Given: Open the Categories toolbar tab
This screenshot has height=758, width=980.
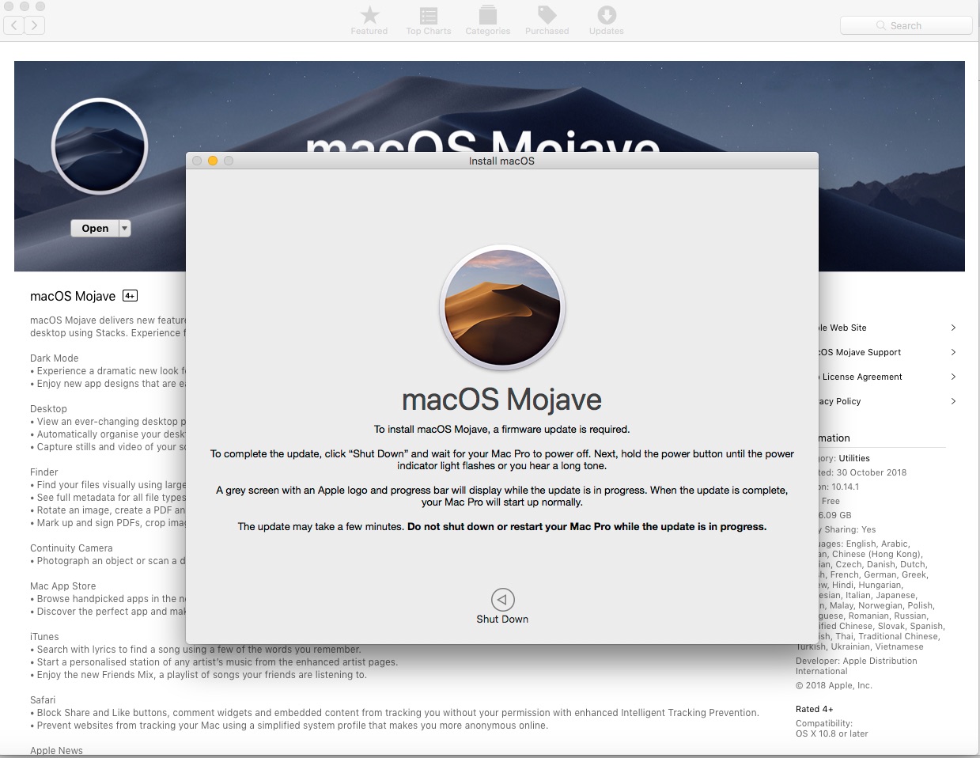Looking at the screenshot, I should click(488, 21).
